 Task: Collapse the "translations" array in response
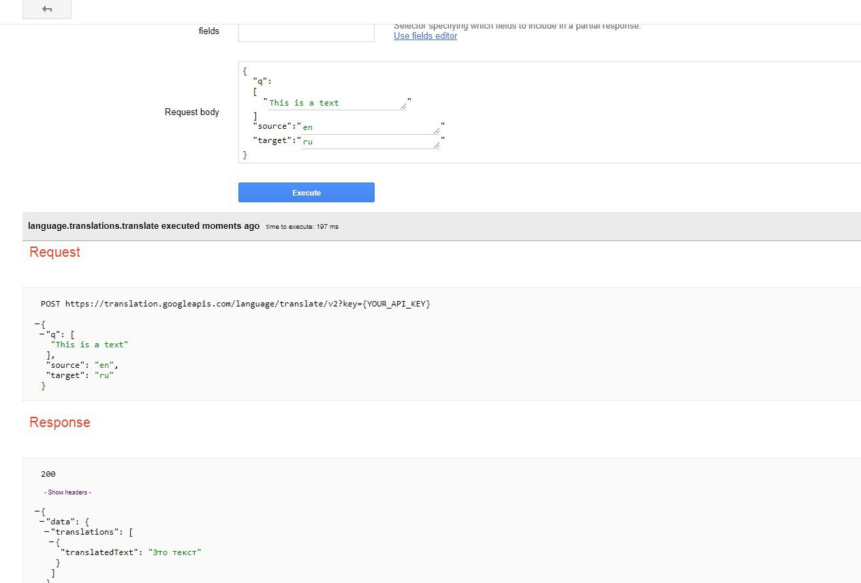(x=47, y=532)
